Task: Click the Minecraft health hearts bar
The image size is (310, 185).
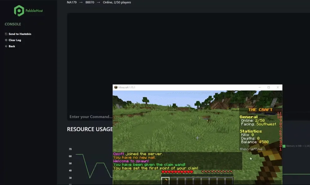Action: [177, 172]
